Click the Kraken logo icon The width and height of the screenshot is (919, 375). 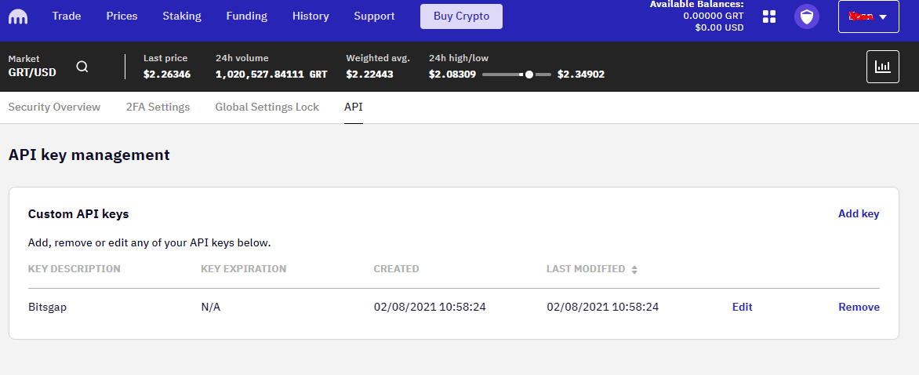click(17, 16)
